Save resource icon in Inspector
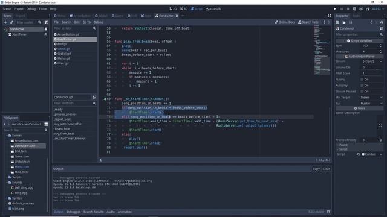 click(x=351, y=22)
